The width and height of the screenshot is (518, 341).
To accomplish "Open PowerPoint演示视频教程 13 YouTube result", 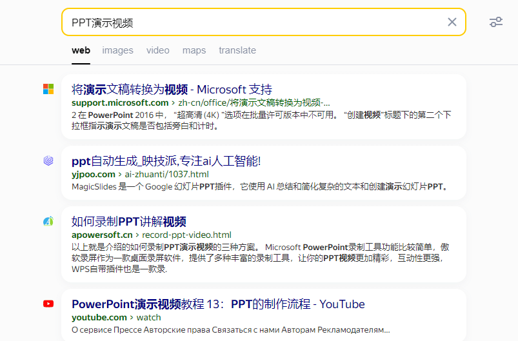I will coord(219,304).
